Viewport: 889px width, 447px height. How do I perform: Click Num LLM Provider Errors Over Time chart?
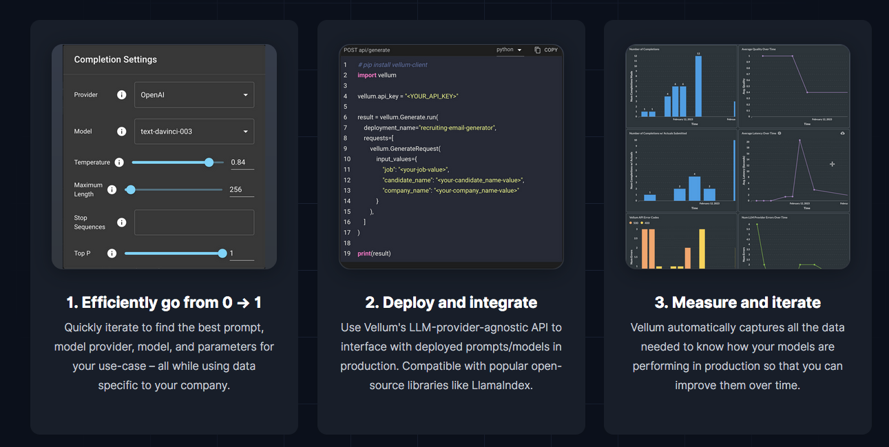click(794, 241)
